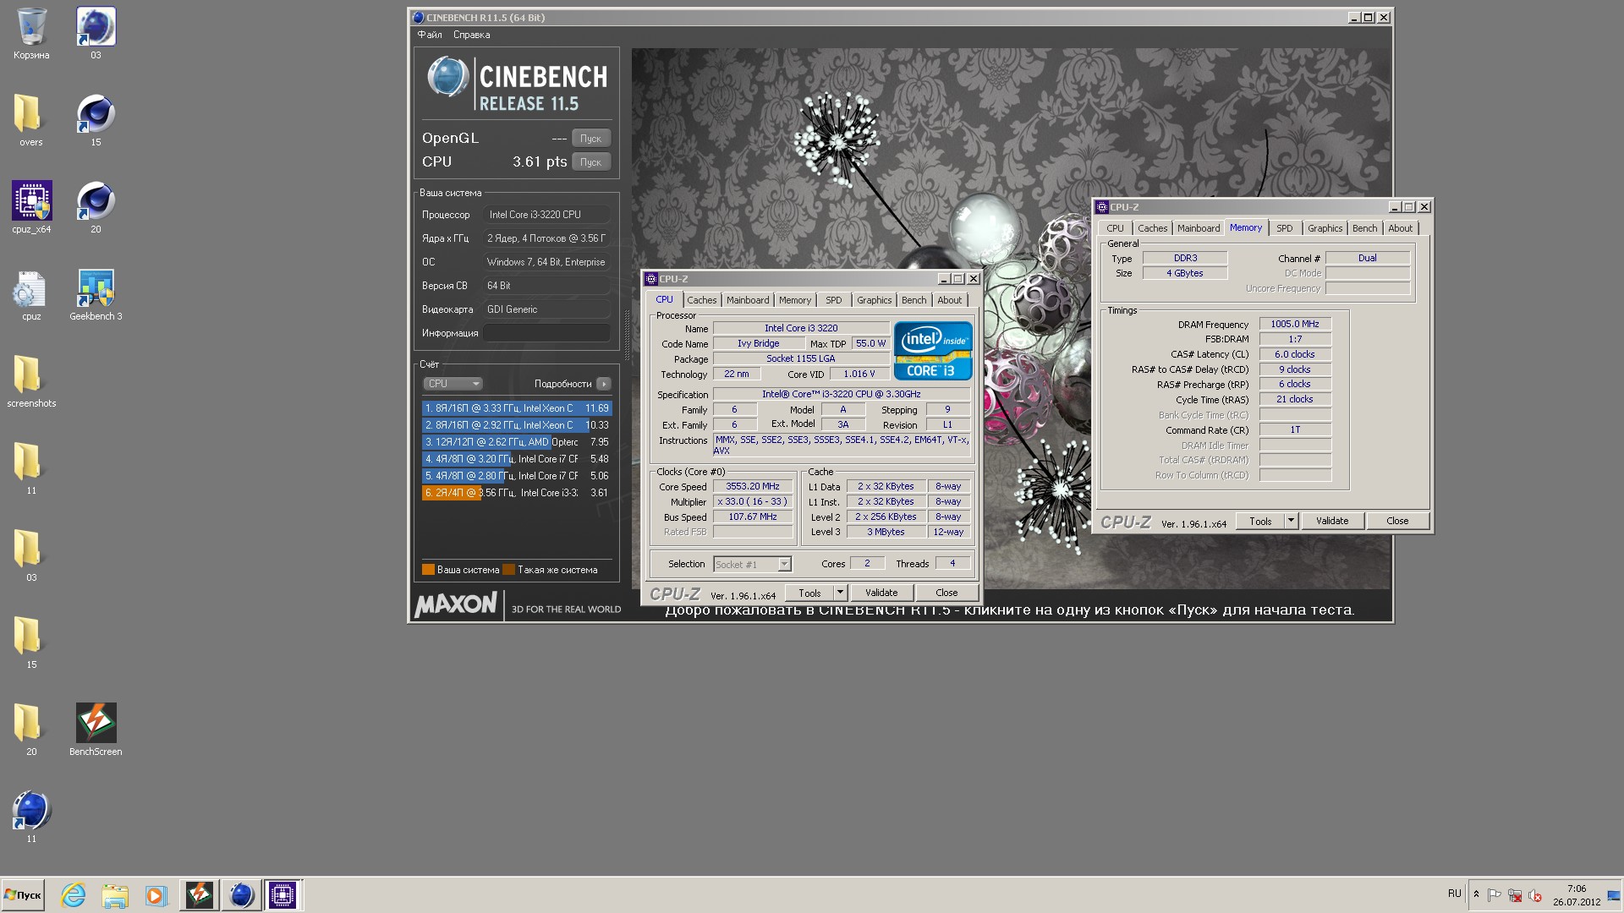Open the screenshots folder

31,382
